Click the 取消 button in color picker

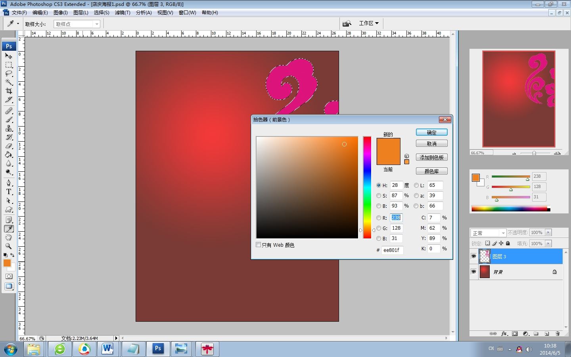(432, 144)
